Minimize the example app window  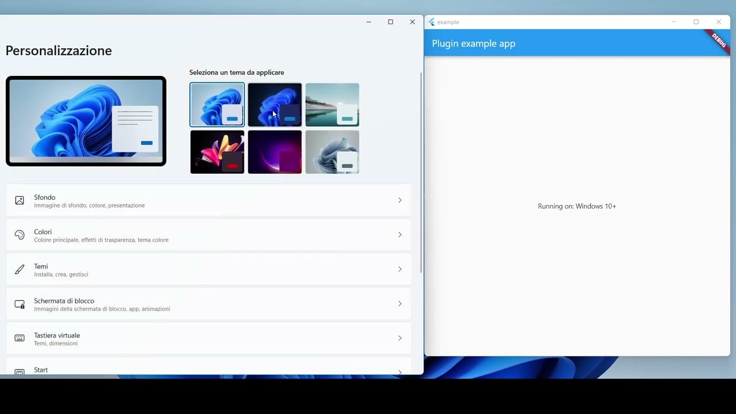(673, 22)
